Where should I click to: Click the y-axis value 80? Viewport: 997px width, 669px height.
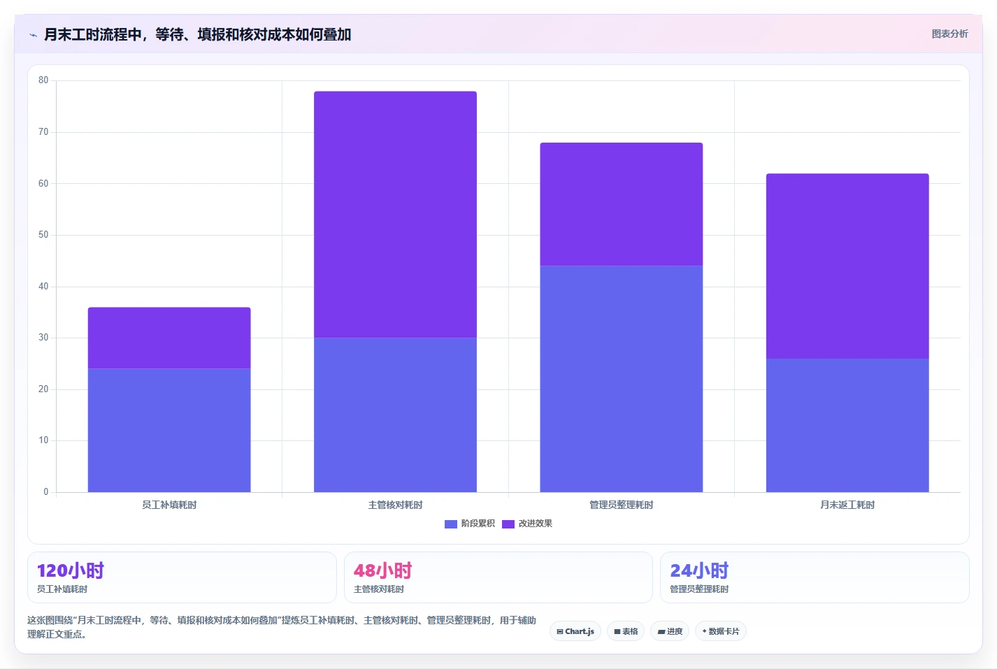click(x=43, y=80)
